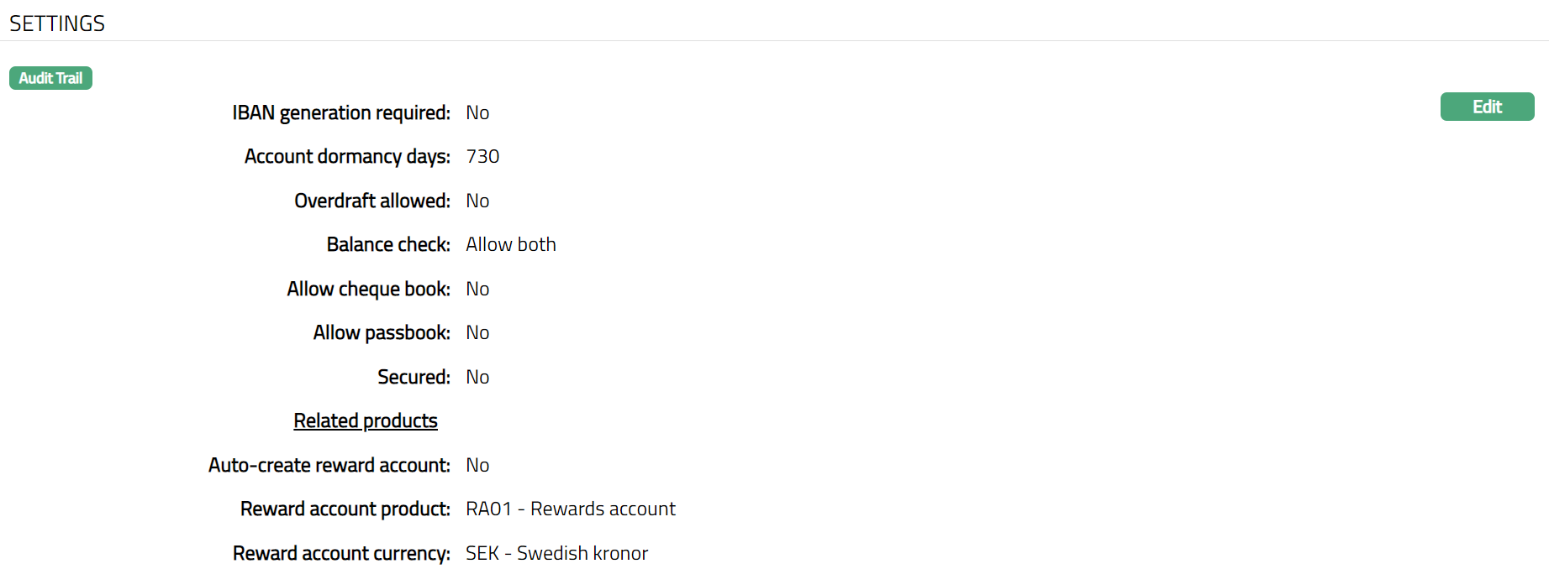Open the Related products link
The height and width of the screenshot is (569, 1549).
[x=366, y=420]
